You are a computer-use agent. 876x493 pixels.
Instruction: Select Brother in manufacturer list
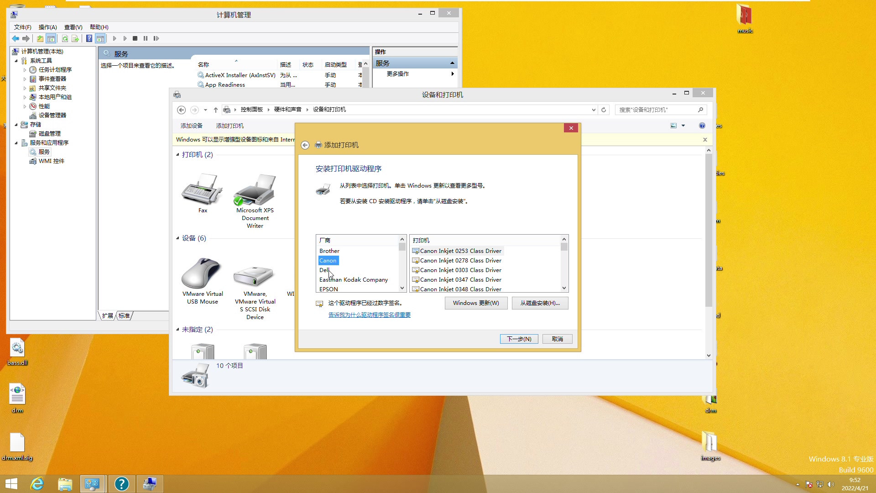pos(329,251)
